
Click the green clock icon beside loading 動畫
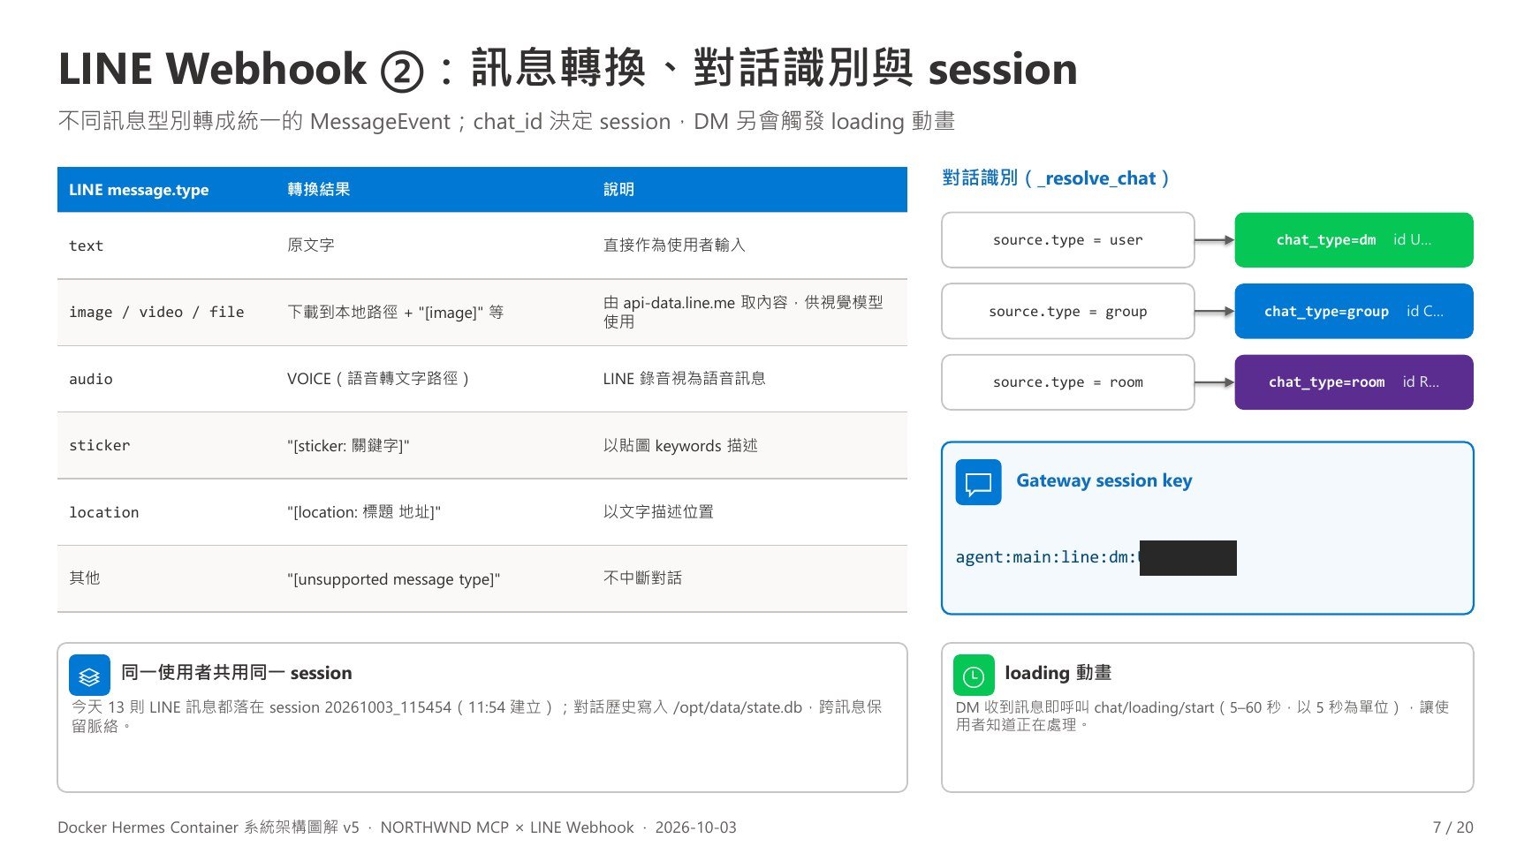(x=974, y=676)
